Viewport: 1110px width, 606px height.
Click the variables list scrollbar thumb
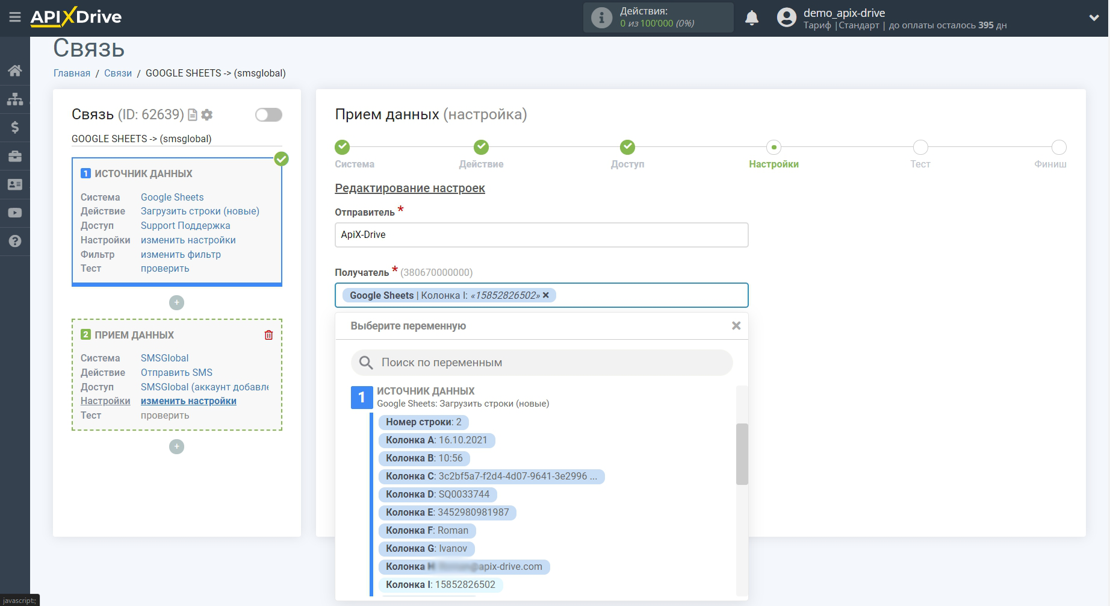click(x=742, y=454)
